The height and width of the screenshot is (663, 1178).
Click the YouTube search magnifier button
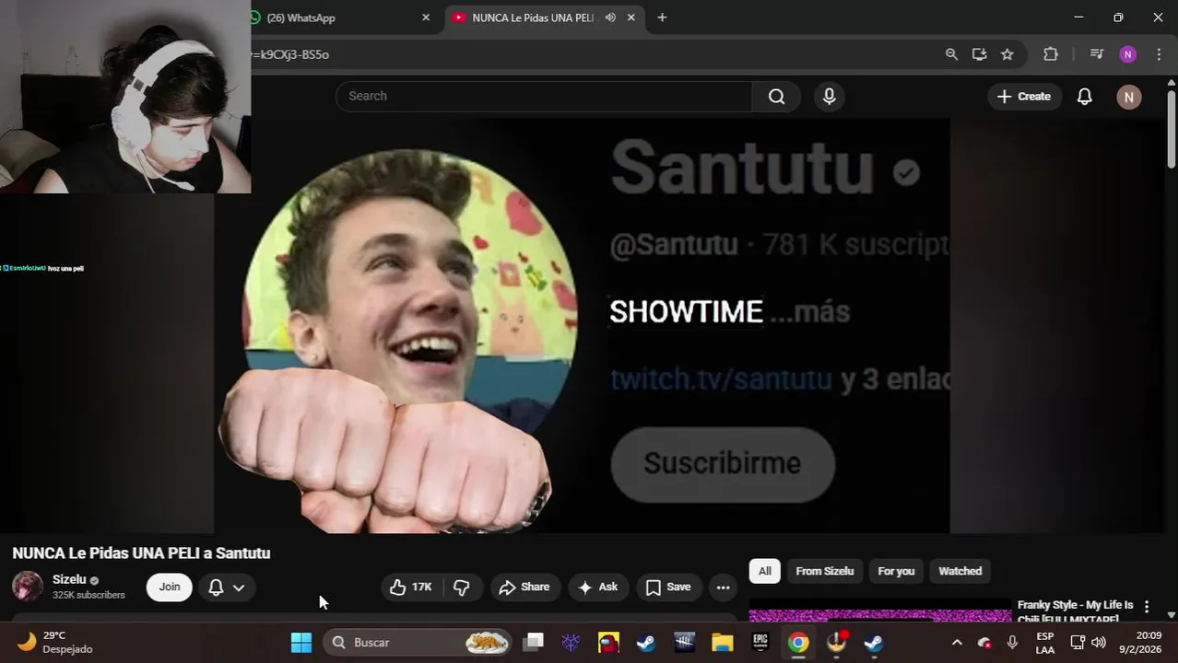[x=777, y=97]
